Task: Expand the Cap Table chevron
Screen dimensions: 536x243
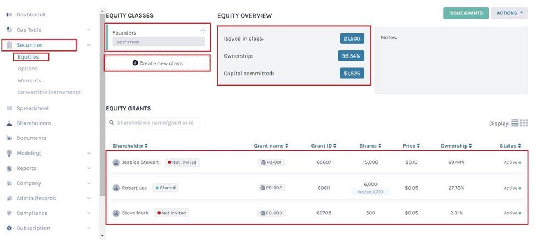Action: coord(89,30)
